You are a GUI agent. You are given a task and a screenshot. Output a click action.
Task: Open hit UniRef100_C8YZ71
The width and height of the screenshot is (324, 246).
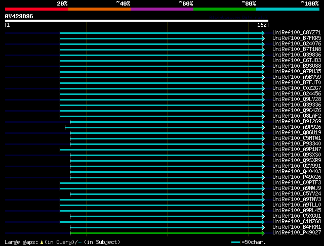click(x=297, y=32)
